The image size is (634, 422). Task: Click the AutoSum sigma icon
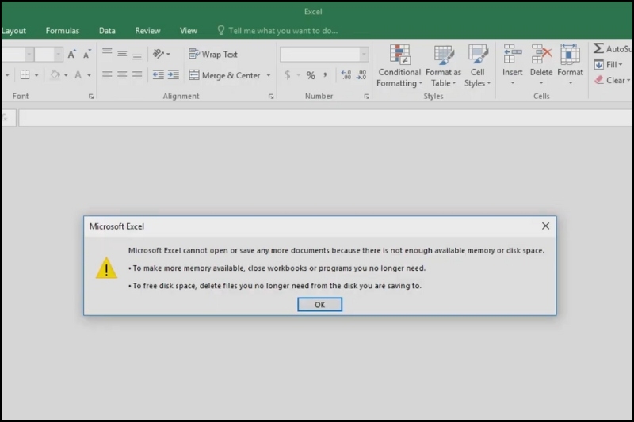pyautogui.click(x=599, y=48)
